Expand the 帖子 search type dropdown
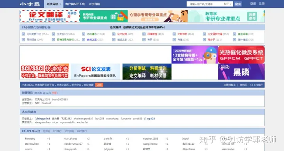284x151 pixels. point(228,4)
